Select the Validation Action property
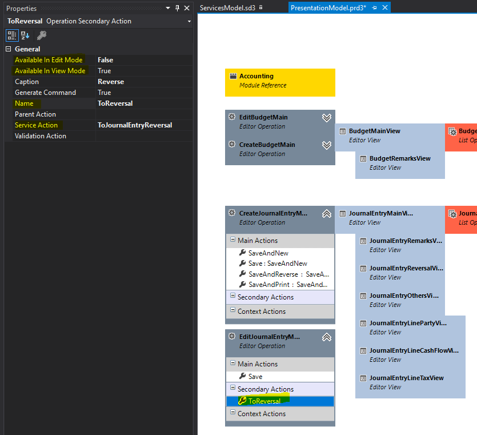Viewport: 477px width, 435px height. [x=41, y=136]
